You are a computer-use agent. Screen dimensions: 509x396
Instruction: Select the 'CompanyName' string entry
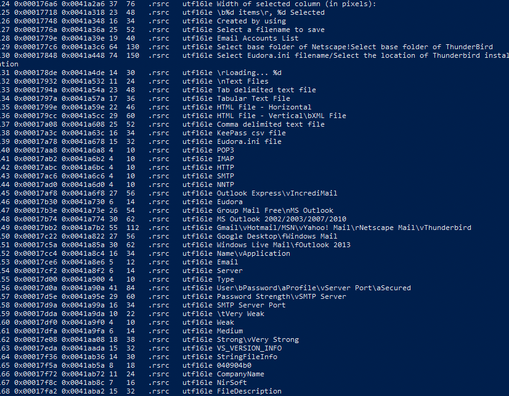(240, 374)
